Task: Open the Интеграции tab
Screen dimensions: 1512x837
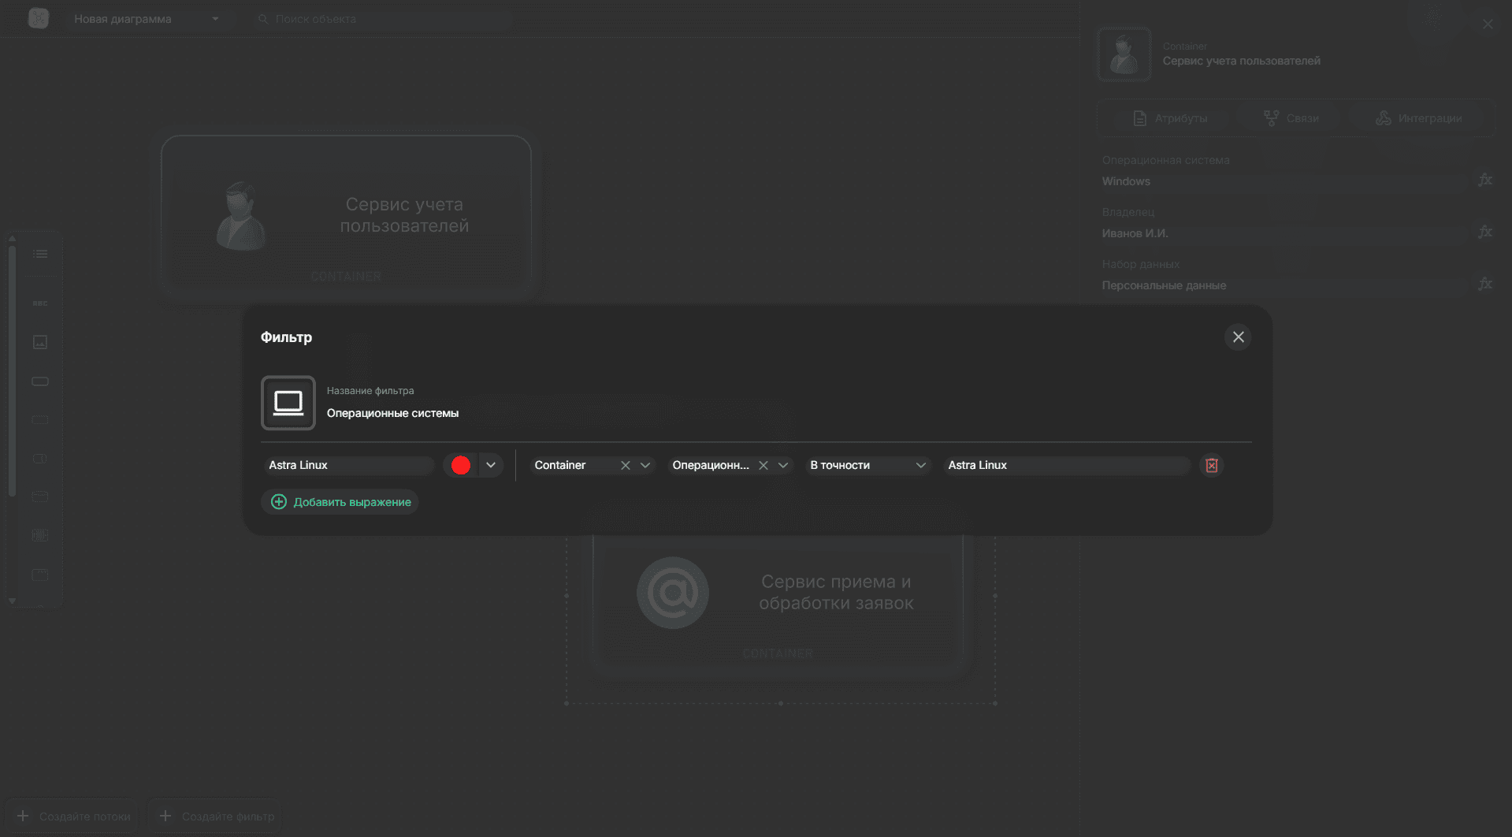Action: (x=1418, y=118)
